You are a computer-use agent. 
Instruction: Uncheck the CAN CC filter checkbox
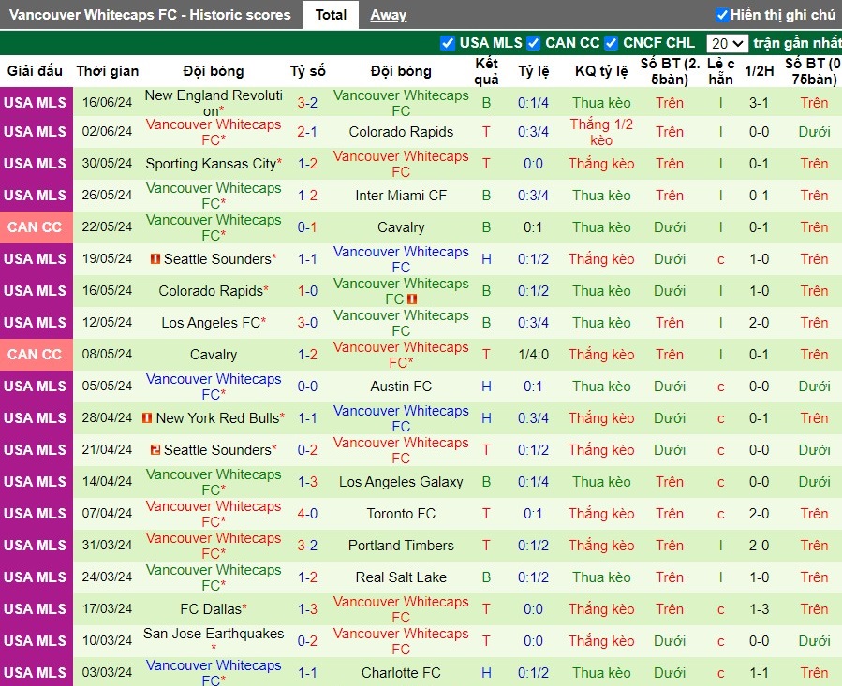coord(533,43)
